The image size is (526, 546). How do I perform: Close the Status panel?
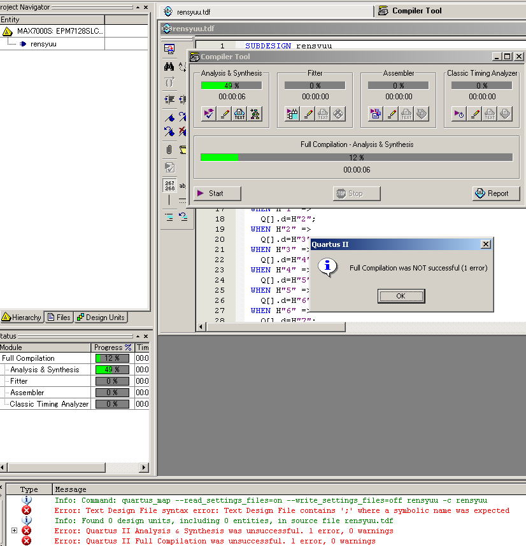pyautogui.click(x=146, y=336)
